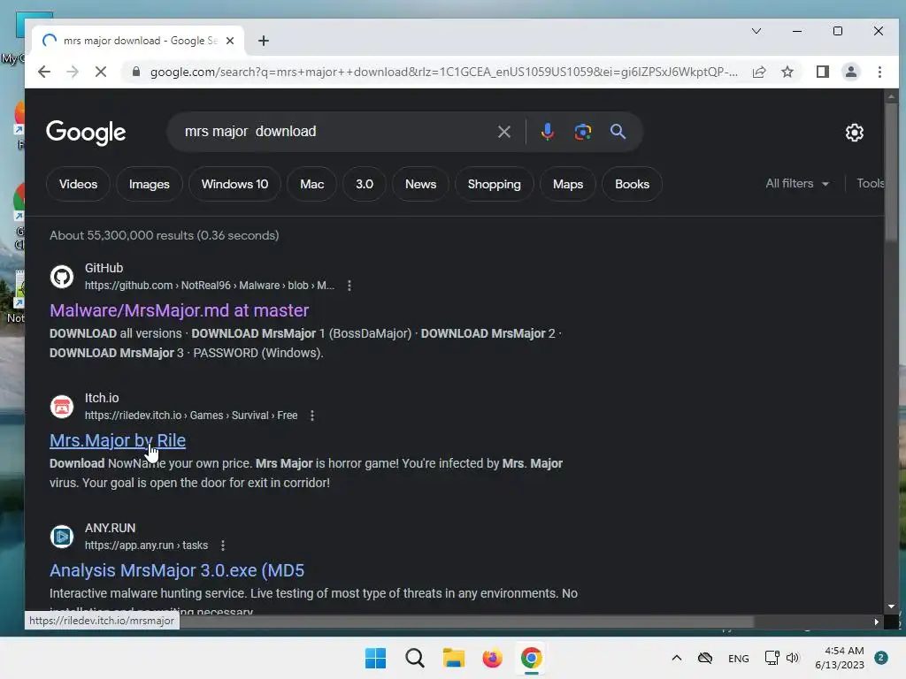Expand the All filters dropdown
Image resolution: width=906 pixels, height=679 pixels.
(797, 184)
